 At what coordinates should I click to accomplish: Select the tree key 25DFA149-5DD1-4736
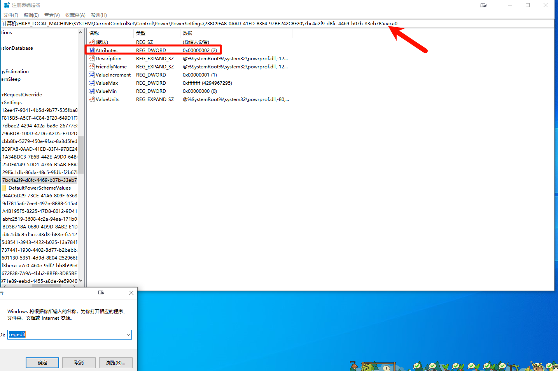40,165
